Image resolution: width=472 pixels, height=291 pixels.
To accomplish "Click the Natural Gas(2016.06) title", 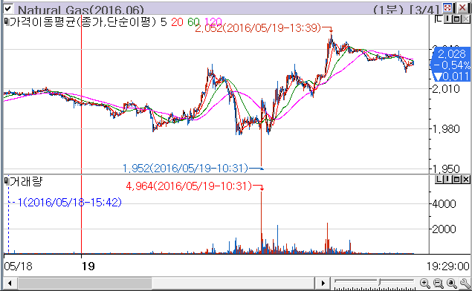I will 81,10.
